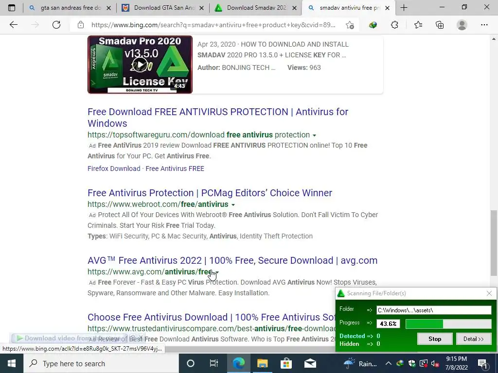The width and height of the screenshot is (498, 373).
Task: Open a new browser tab
Action: pyautogui.click(x=404, y=8)
